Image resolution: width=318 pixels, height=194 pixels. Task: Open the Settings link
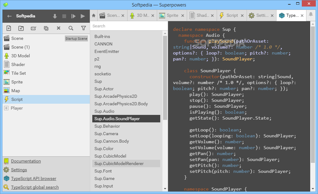tap(19, 170)
